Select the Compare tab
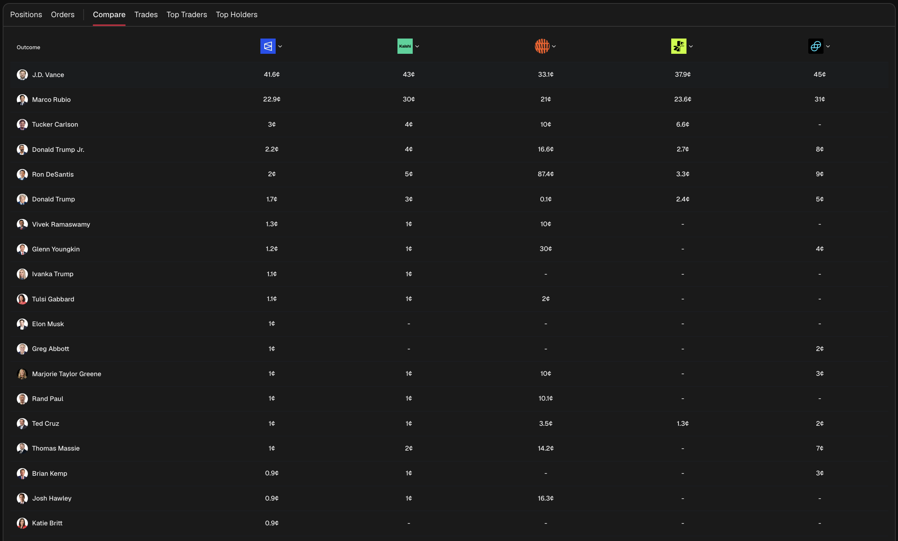This screenshot has width=898, height=541. coord(109,14)
